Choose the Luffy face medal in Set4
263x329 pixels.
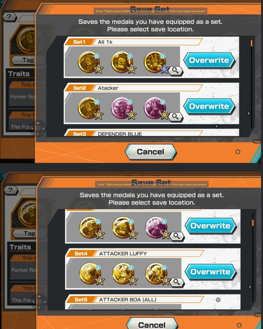124,274
